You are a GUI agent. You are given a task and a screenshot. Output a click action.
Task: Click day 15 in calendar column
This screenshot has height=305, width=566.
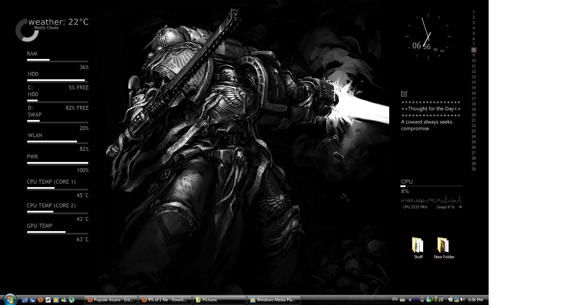coord(474,88)
